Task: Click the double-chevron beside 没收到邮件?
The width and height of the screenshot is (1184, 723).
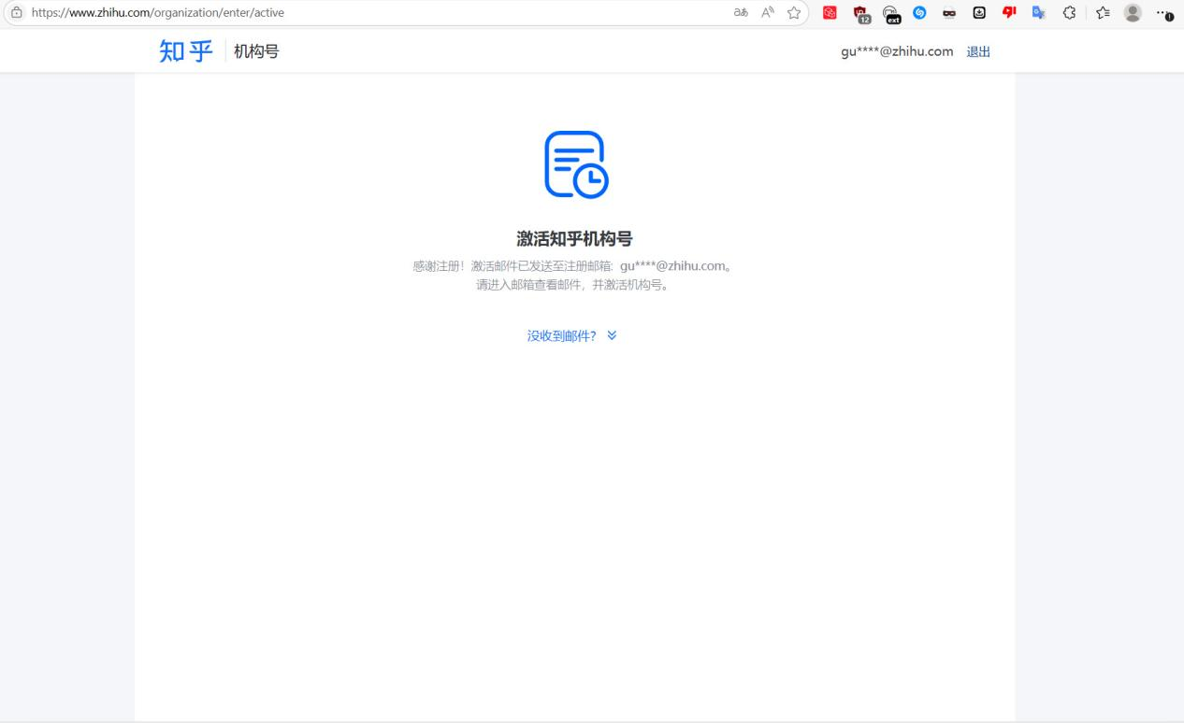Action: [x=612, y=335]
